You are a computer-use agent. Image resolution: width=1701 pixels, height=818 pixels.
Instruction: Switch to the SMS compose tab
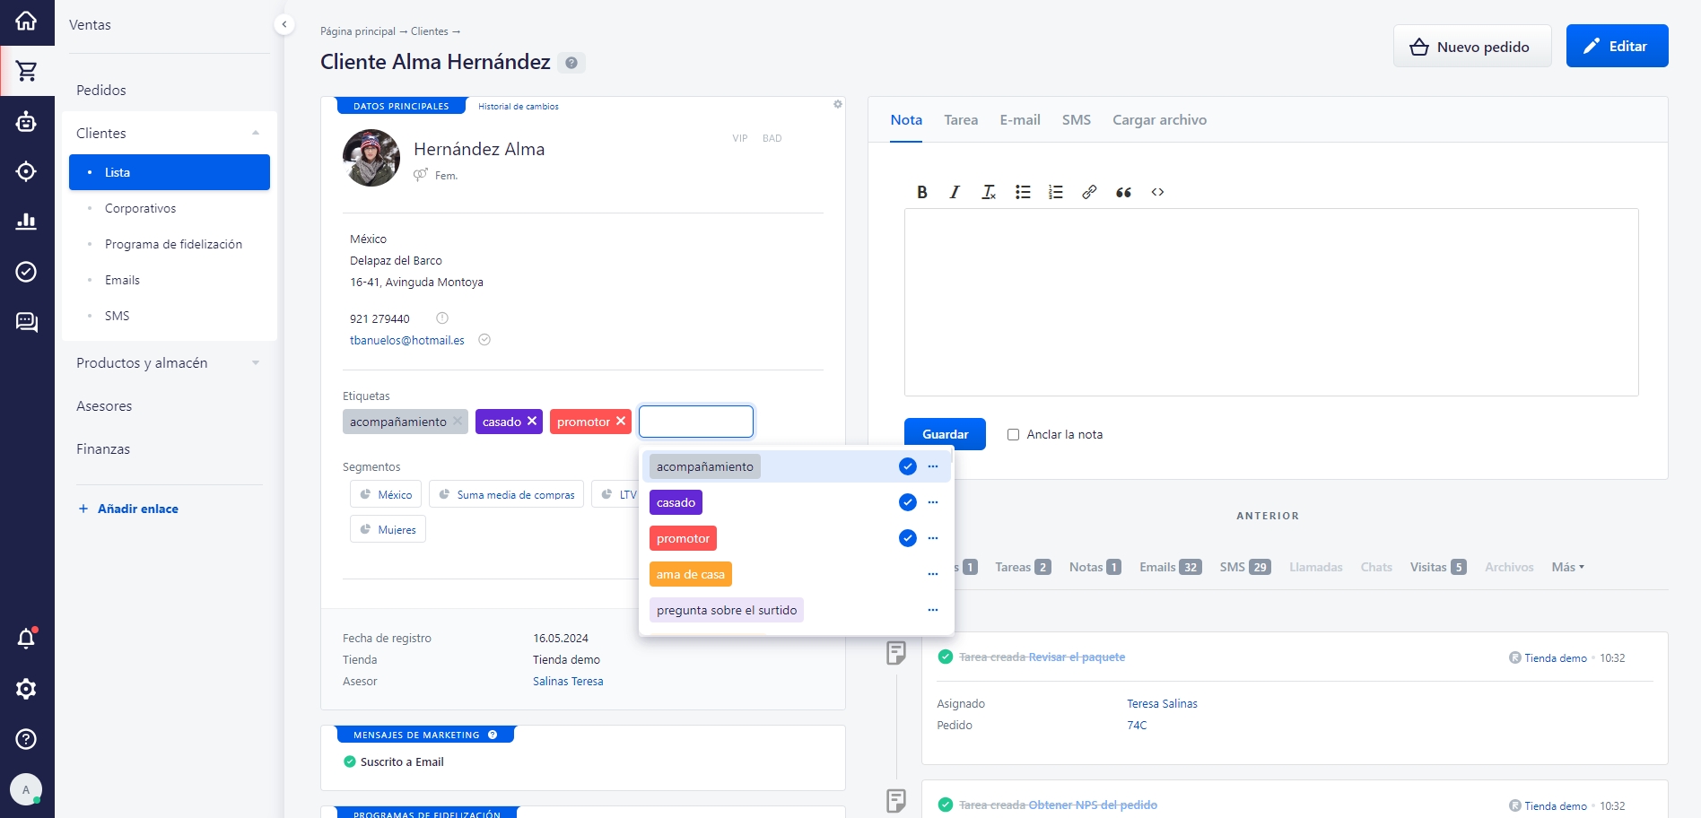click(1077, 119)
